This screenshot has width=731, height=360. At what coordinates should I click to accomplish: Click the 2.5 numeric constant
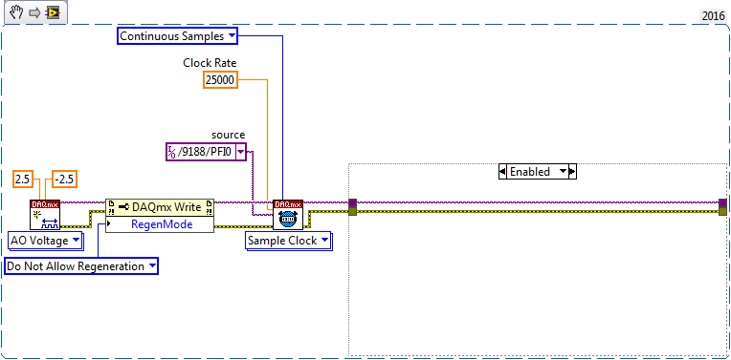point(23,180)
